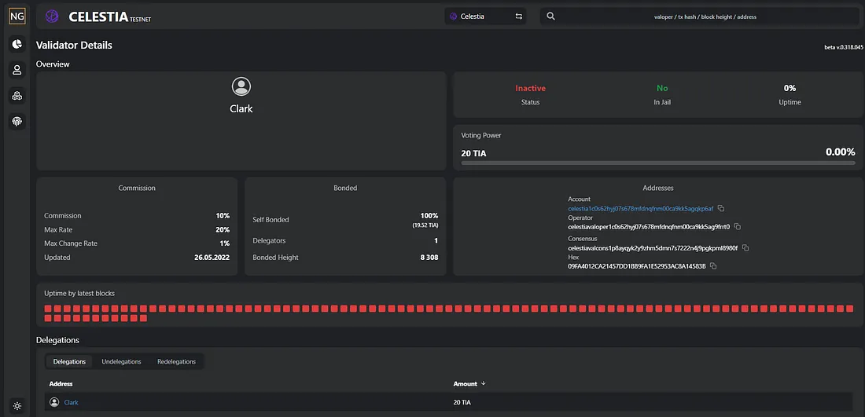Screen dimensions: 865x417
Task: Open the fingerprint sidebar icon
Action: click(17, 122)
